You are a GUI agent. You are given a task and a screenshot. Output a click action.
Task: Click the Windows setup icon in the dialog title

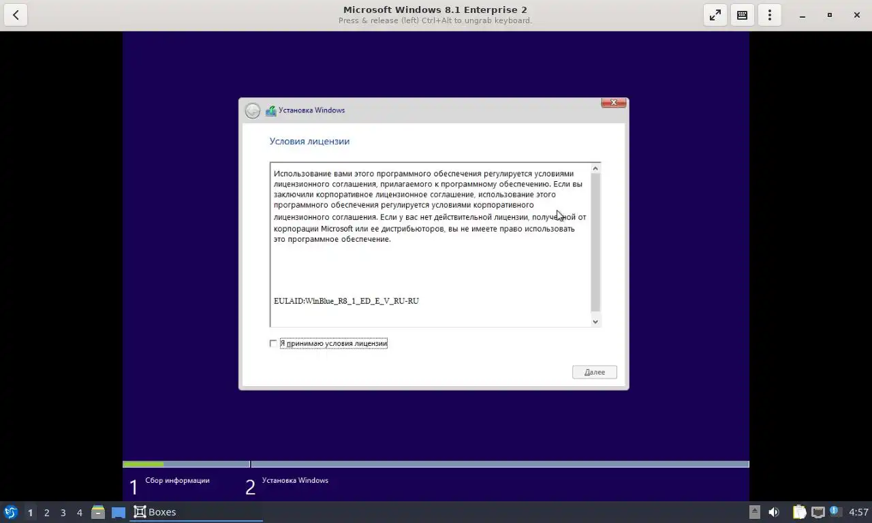pos(270,110)
